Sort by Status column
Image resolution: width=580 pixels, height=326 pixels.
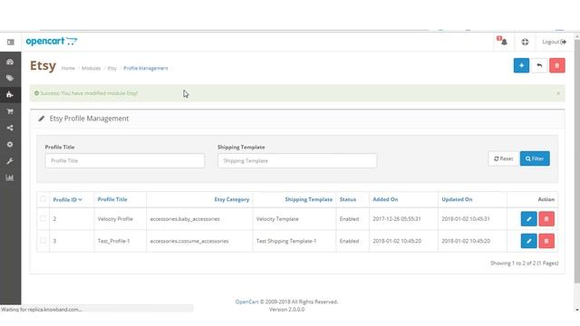click(348, 199)
